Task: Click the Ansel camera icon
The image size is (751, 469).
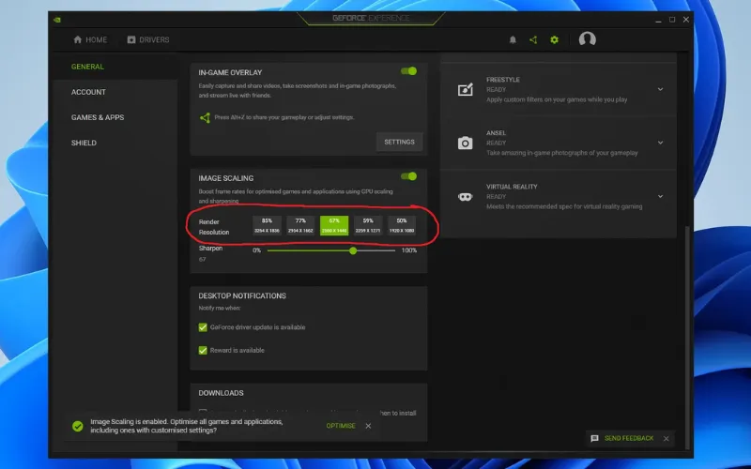Action: [465, 144]
